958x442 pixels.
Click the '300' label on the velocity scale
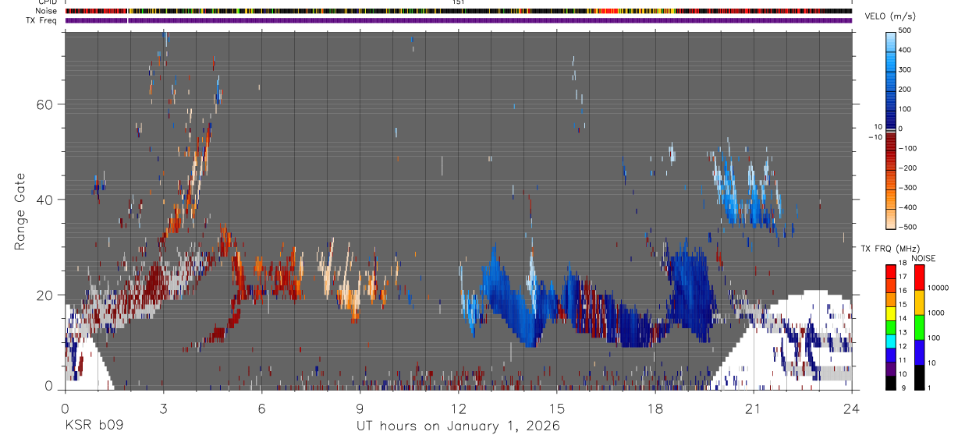pos(905,69)
